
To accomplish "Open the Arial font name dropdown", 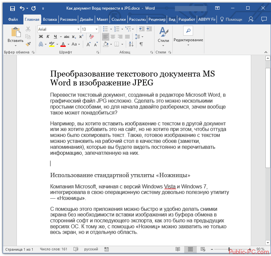I will (78, 29).
